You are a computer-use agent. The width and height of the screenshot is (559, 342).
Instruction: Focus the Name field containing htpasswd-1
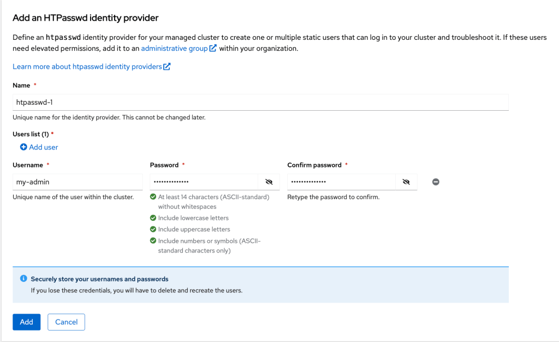(x=260, y=102)
